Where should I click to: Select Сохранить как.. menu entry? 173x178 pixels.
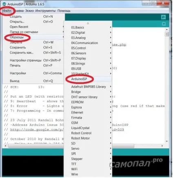pyautogui.click(x=33, y=53)
